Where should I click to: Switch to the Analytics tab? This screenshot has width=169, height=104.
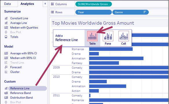click(27, 4)
